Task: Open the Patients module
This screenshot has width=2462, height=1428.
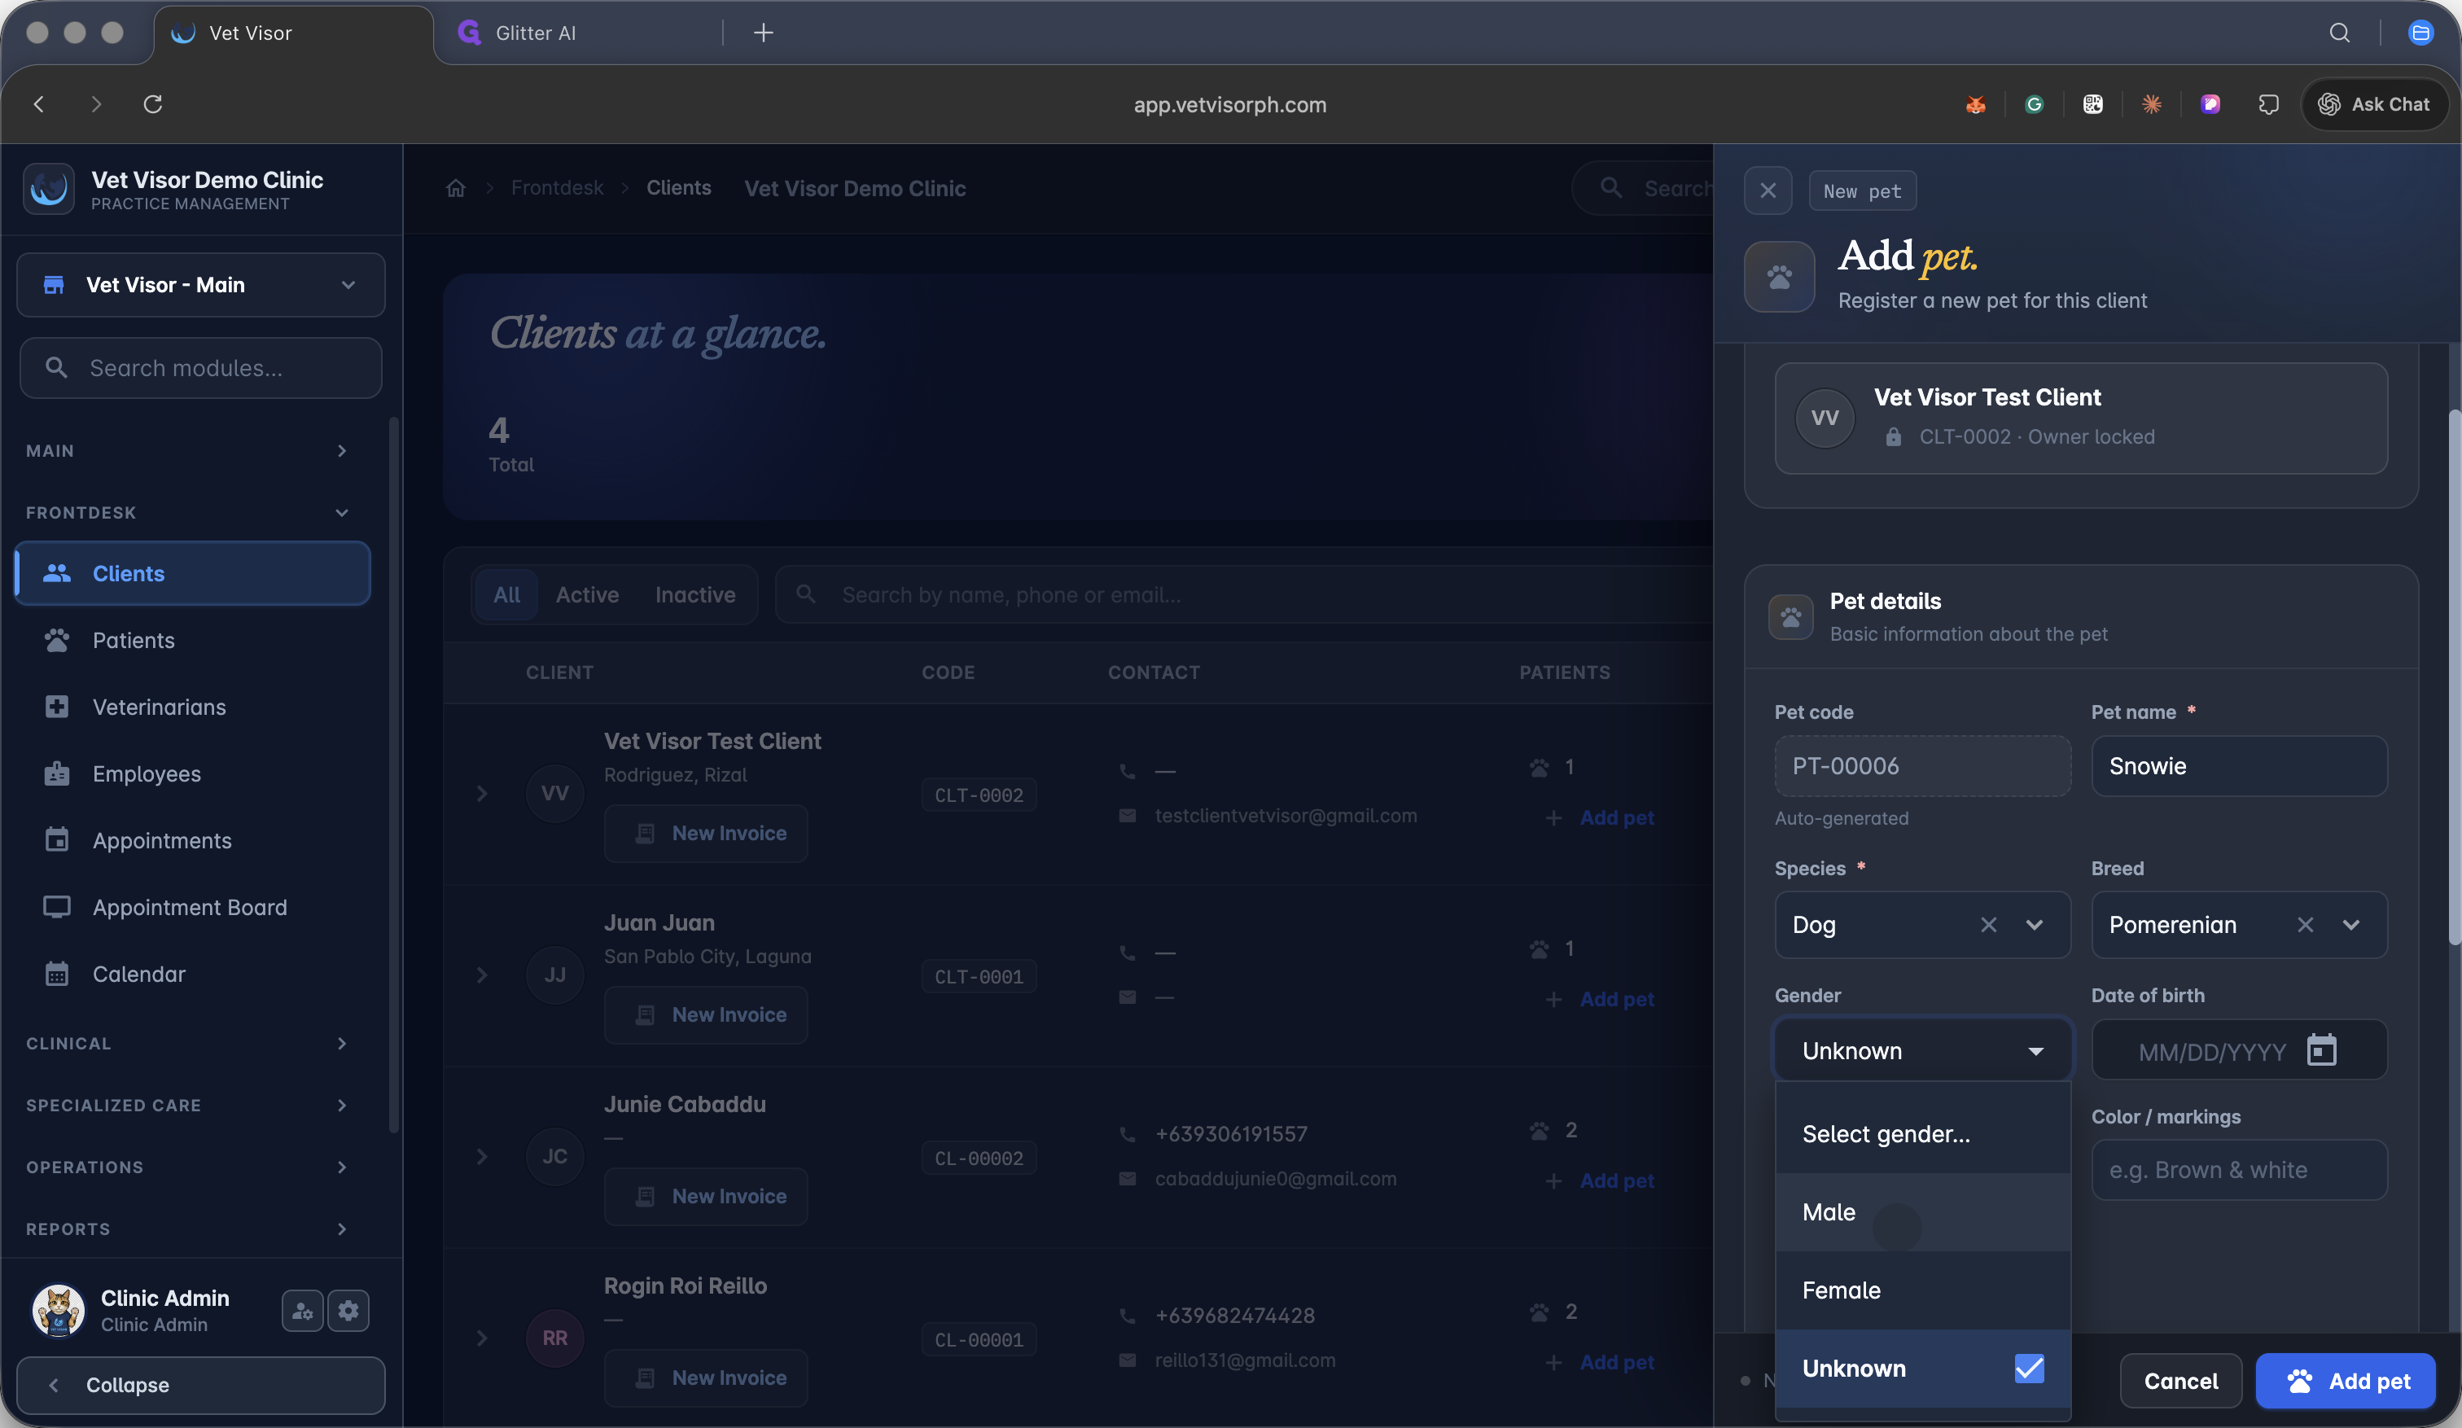Action: click(192, 640)
